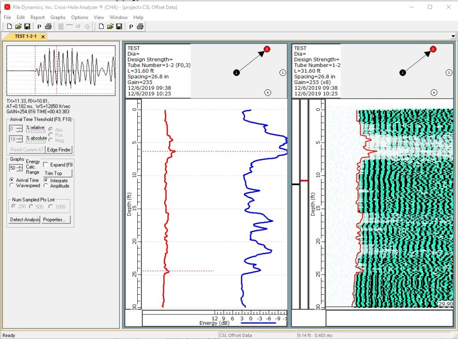Click the second P preview icon in toolbar

coord(131,27)
